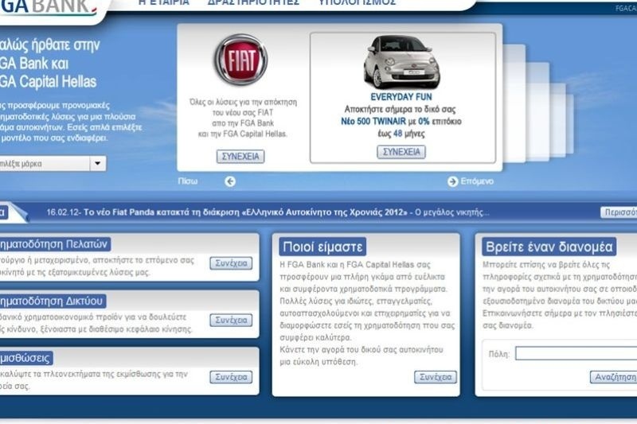
Task: Click the Πόλη city input field
Action: pyautogui.click(x=576, y=353)
